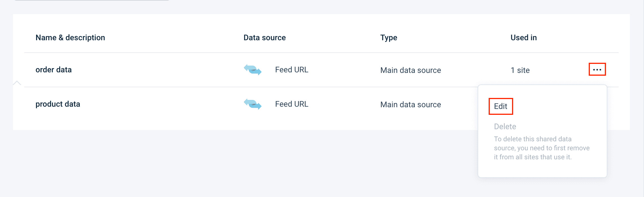Click the '1 site' usage link
The height and width of the screenshot is (197, 644).
pos(520,70)
